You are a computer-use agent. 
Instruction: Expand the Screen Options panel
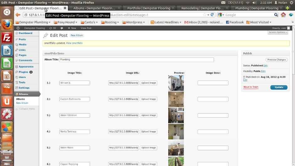point(278,32)
